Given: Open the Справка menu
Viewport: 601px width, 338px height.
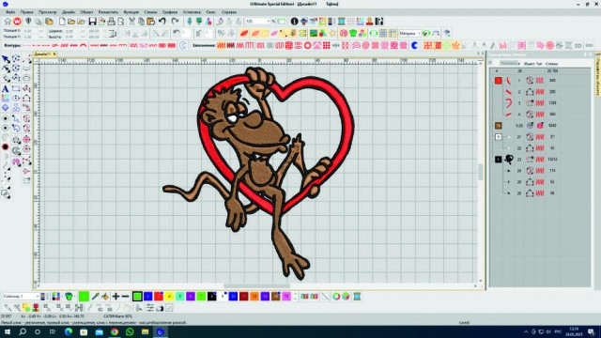Looking at the screenshot, I should click(229, 12).
